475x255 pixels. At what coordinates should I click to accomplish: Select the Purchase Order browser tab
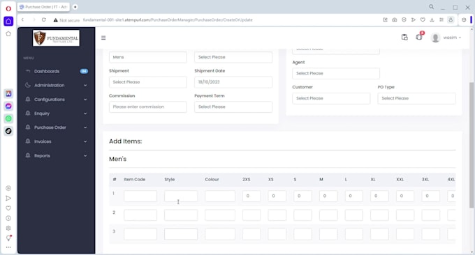point(44,7)
